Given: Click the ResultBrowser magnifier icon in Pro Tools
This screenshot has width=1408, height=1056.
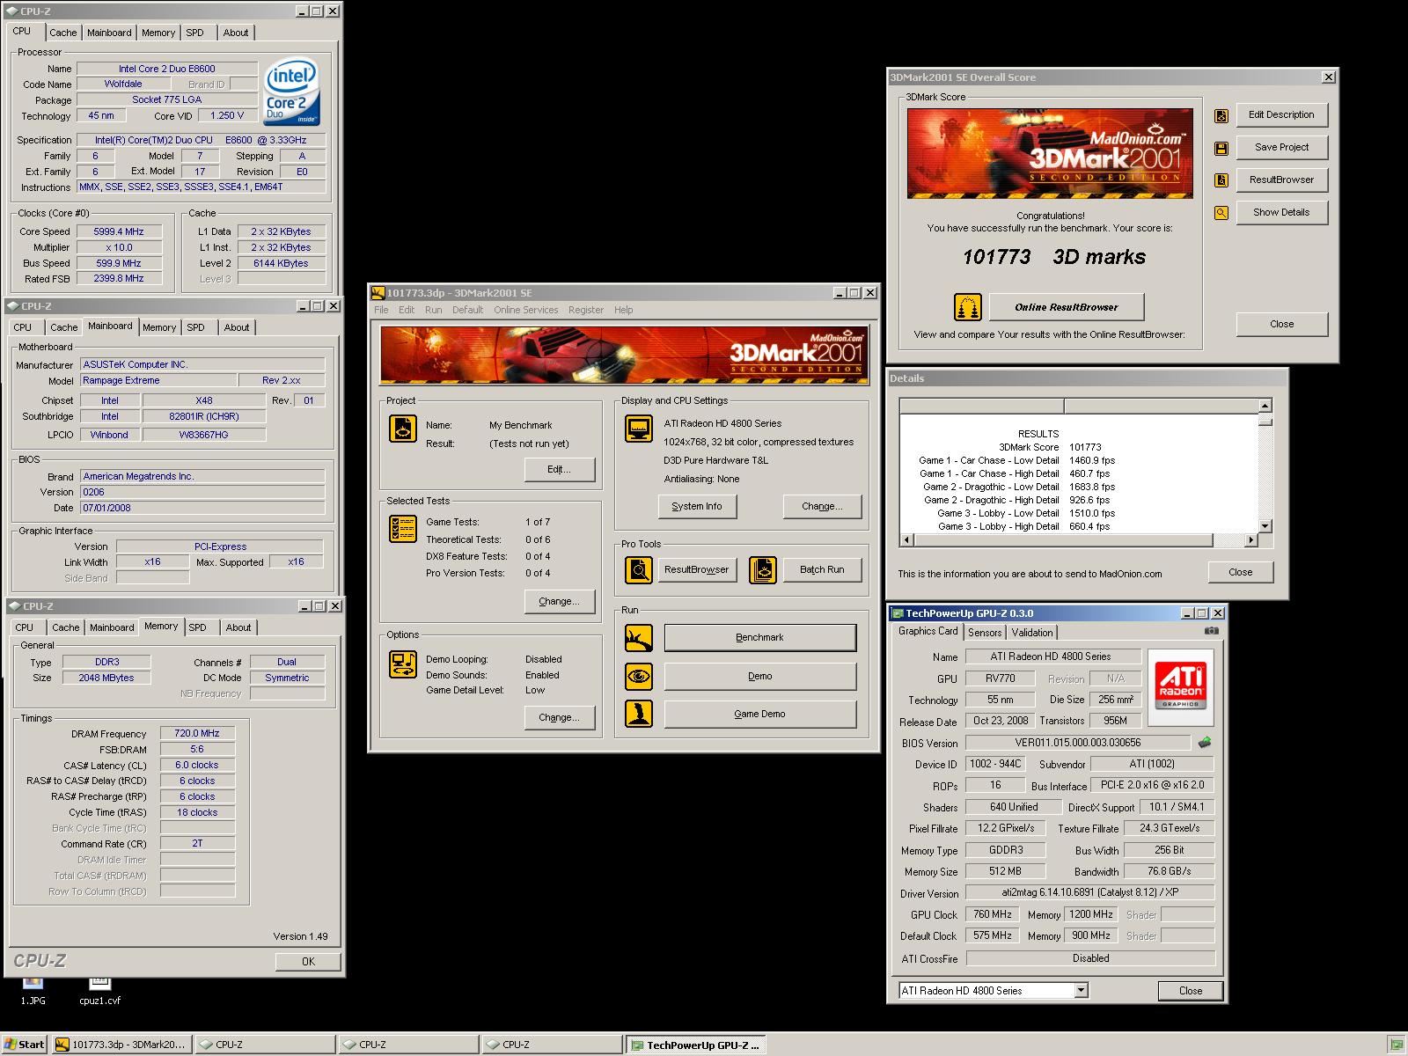Looking at the screenshot, I should (x=639, y=569).
